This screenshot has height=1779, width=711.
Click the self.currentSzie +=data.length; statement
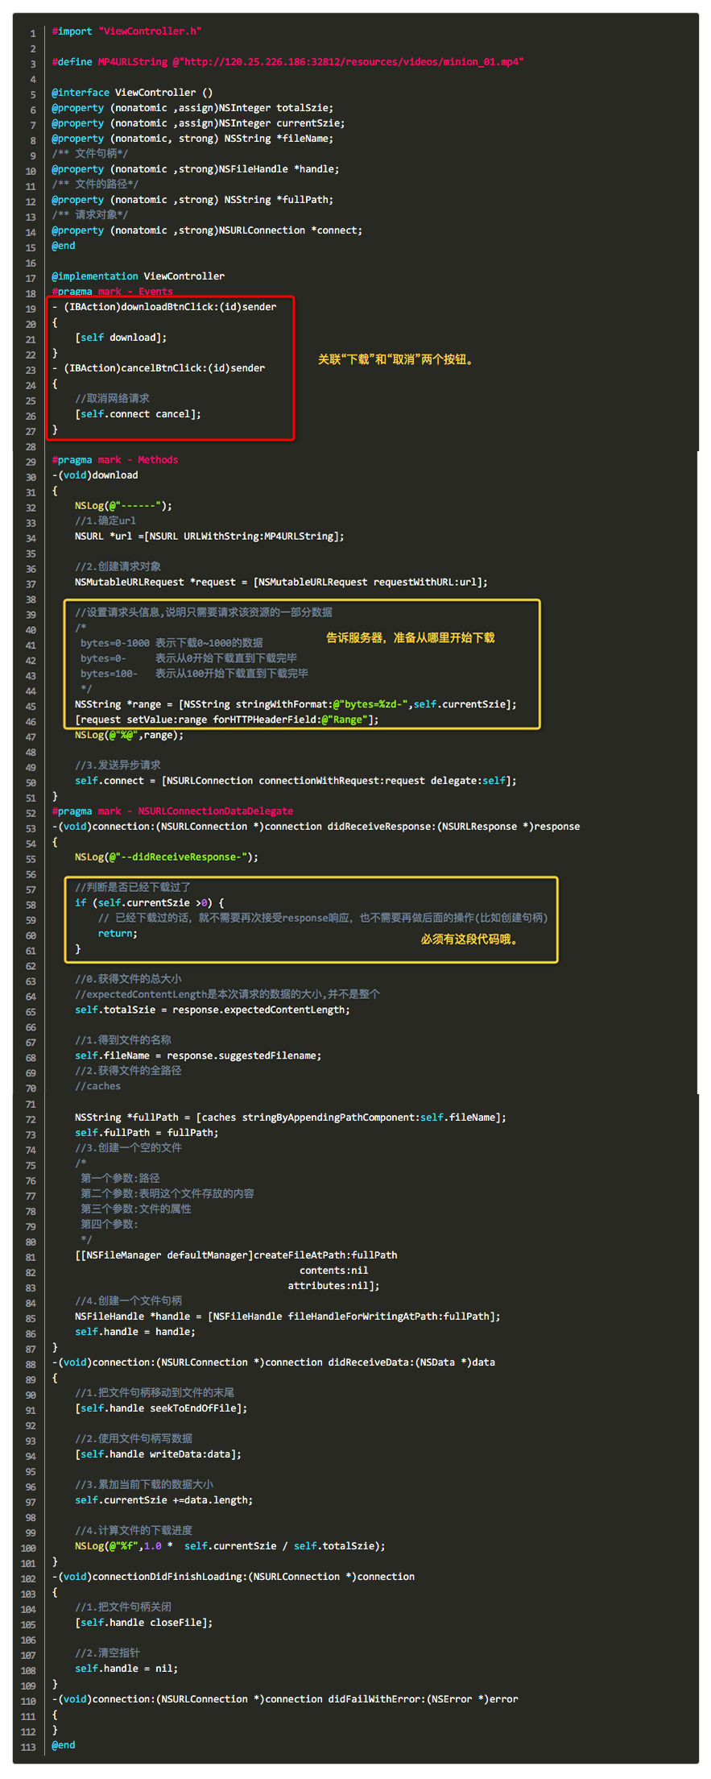(x=163, y=1500)
